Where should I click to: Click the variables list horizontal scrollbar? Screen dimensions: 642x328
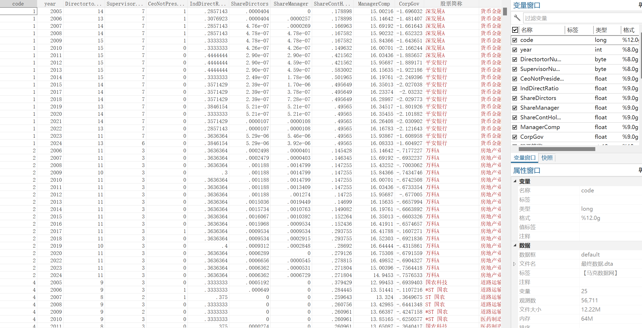pos(557,149)
